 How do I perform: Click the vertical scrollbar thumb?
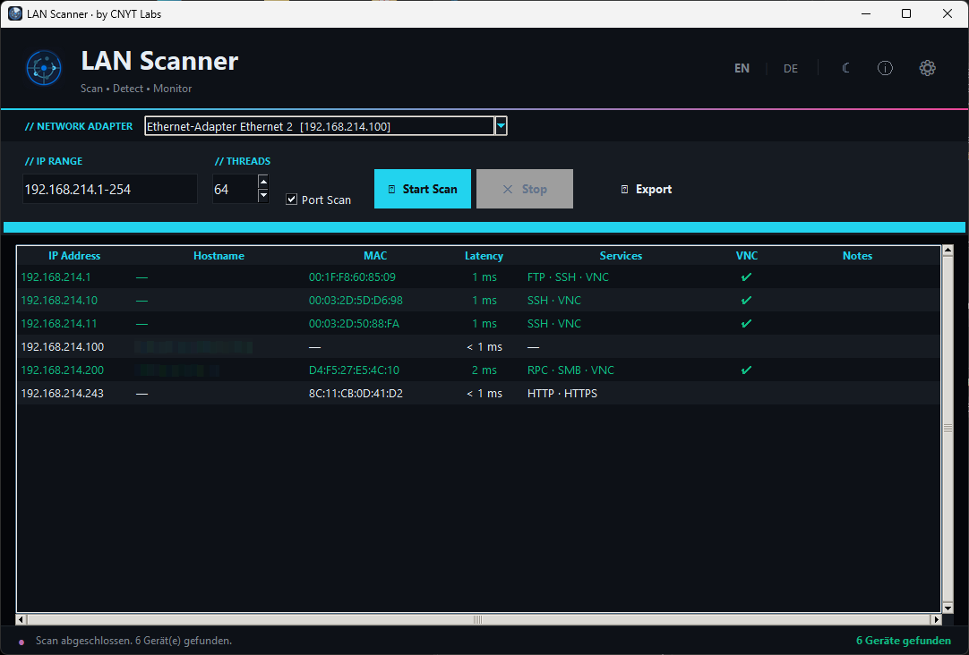pos(948,429)
